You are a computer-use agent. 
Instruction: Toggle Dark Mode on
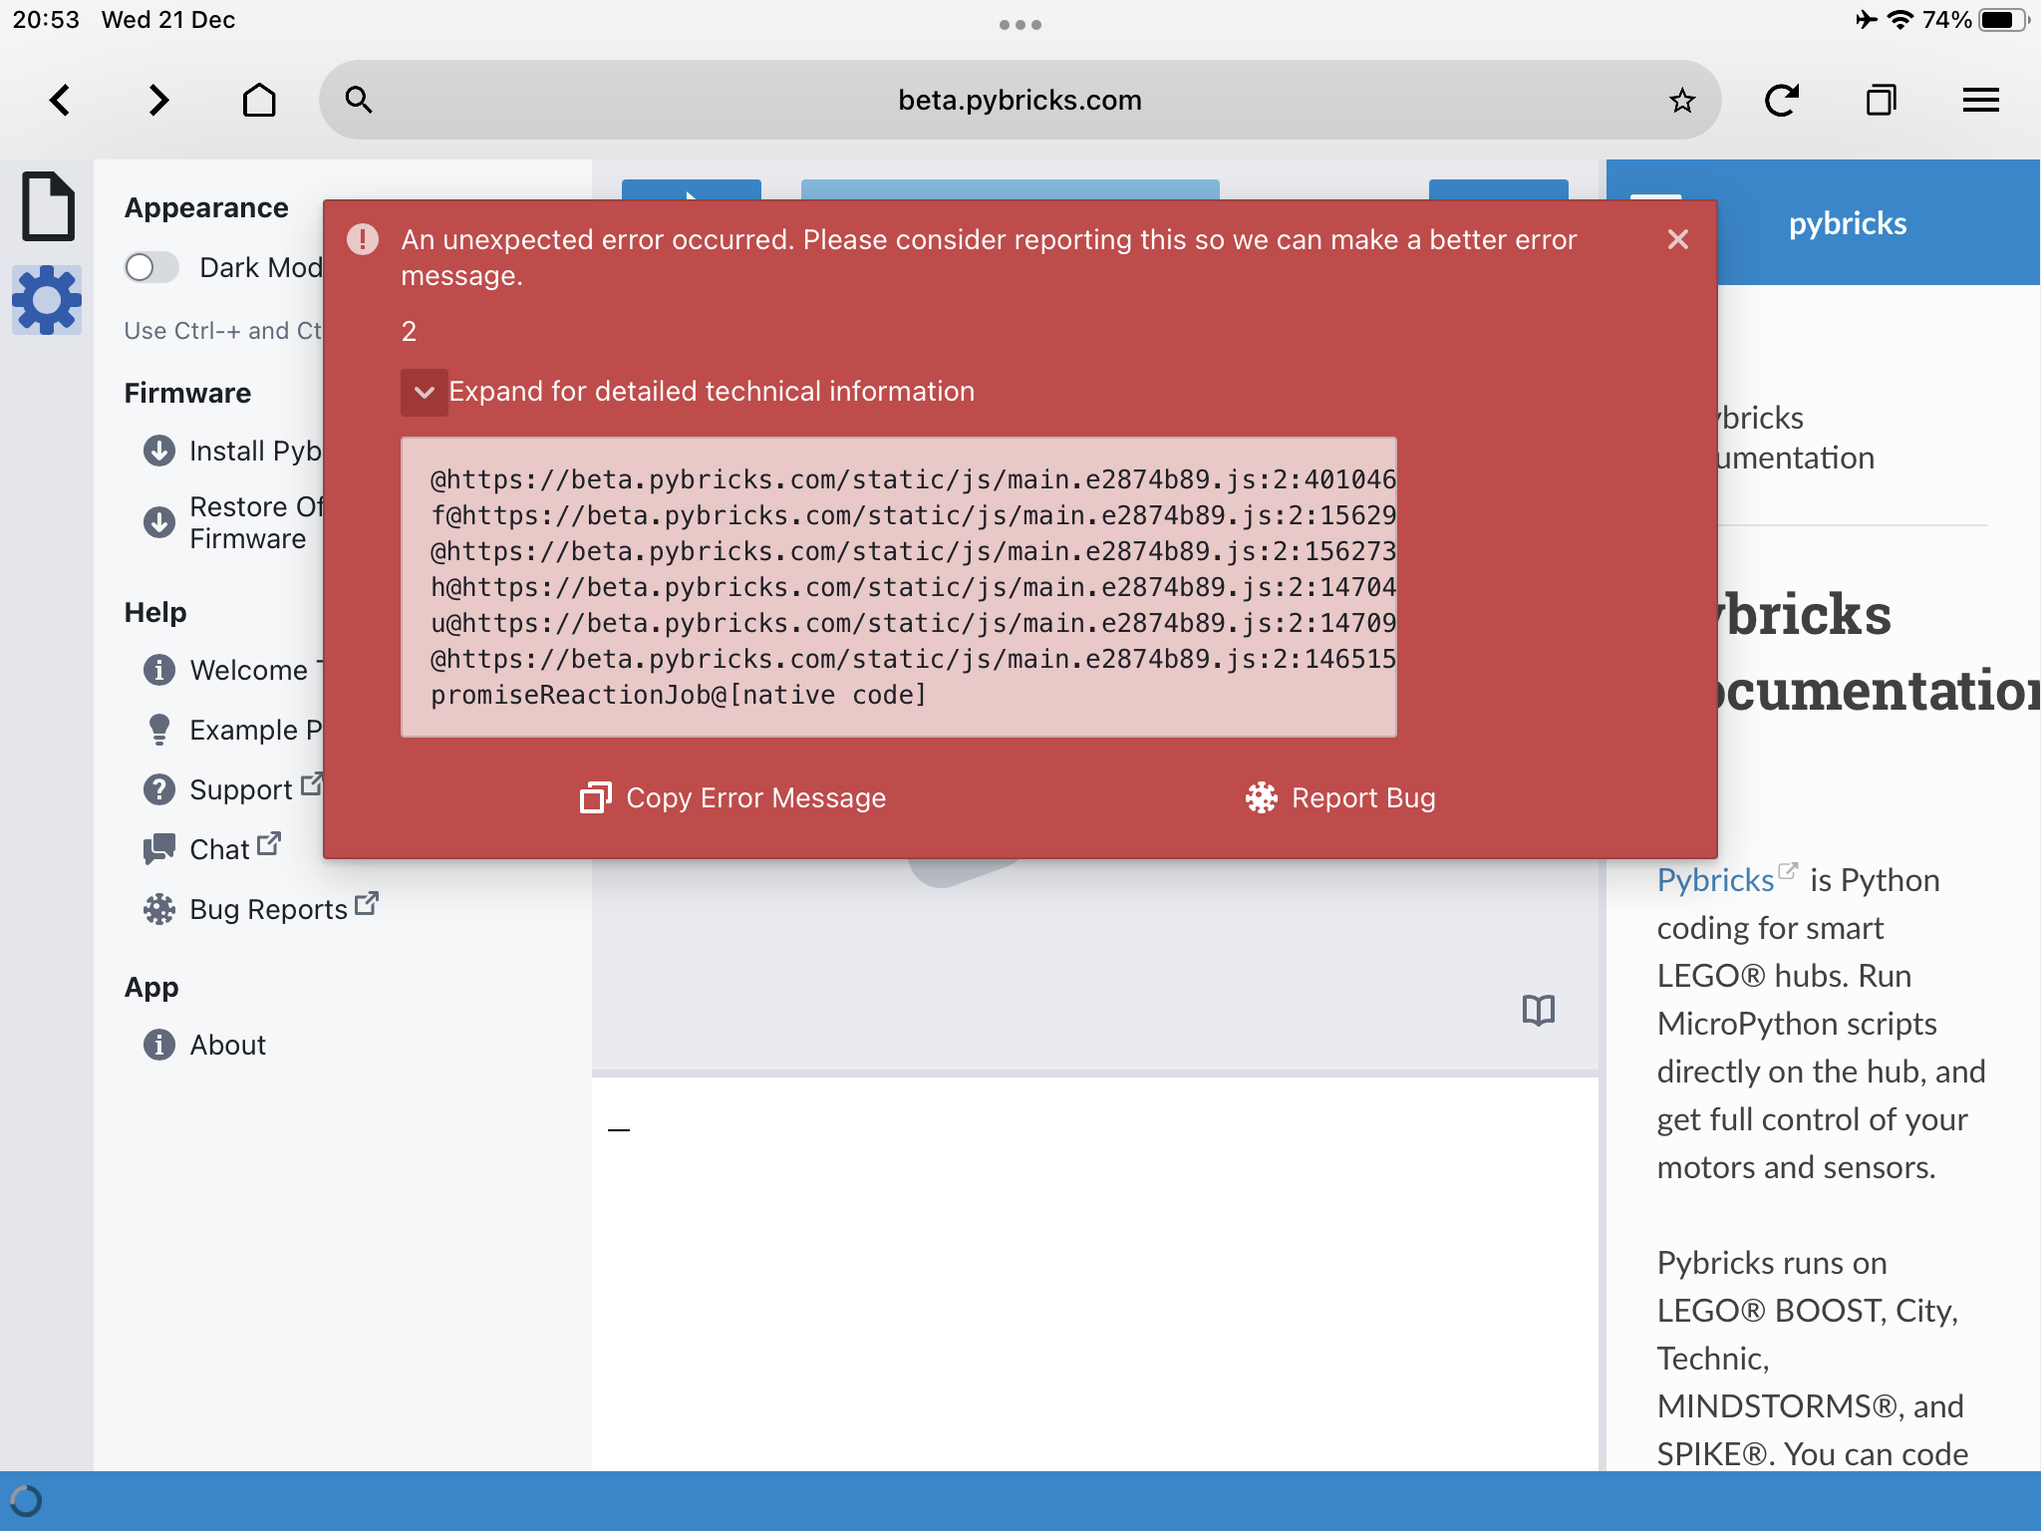tap(151, 267)
